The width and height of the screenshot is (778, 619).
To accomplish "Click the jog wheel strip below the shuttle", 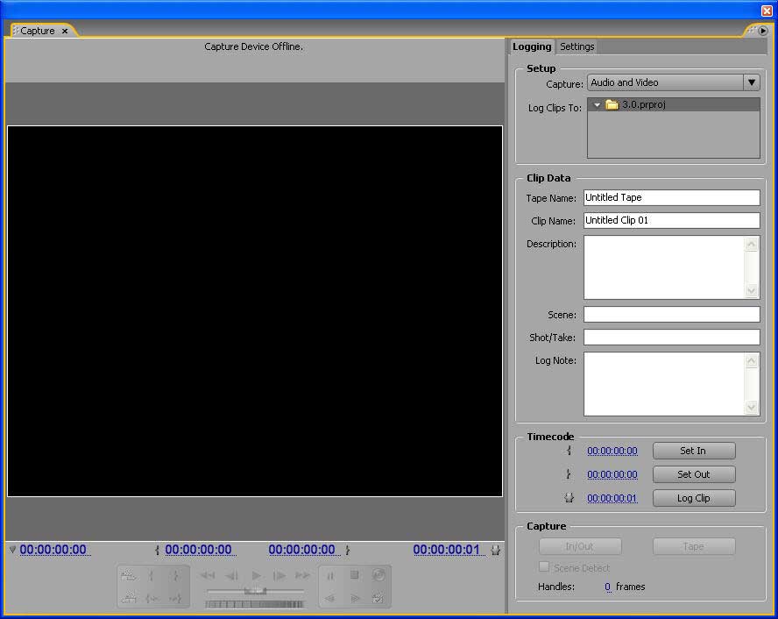I will [254, 604].
